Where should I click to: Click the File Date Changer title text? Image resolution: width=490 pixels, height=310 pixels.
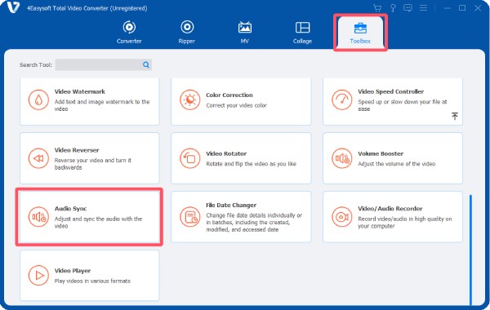[231, 205]
